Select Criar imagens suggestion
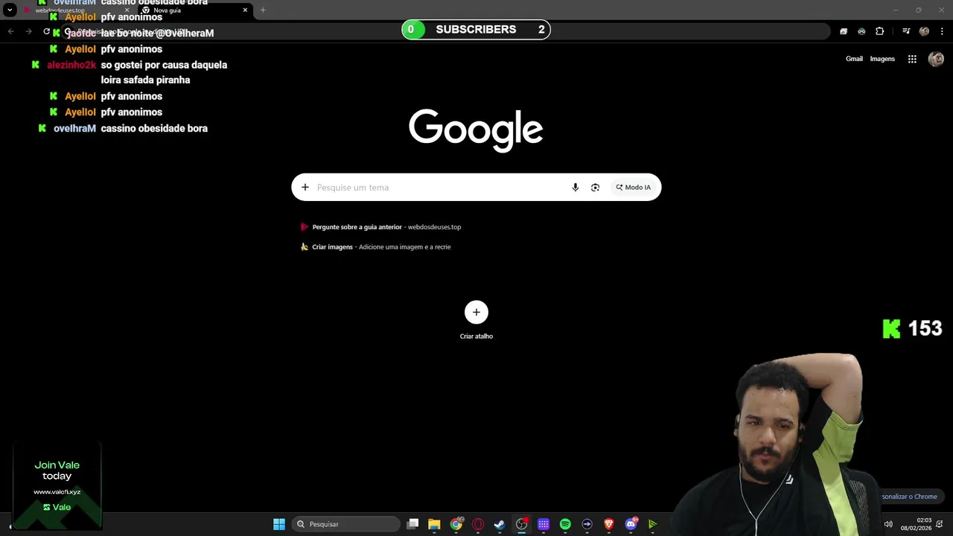 375,247
